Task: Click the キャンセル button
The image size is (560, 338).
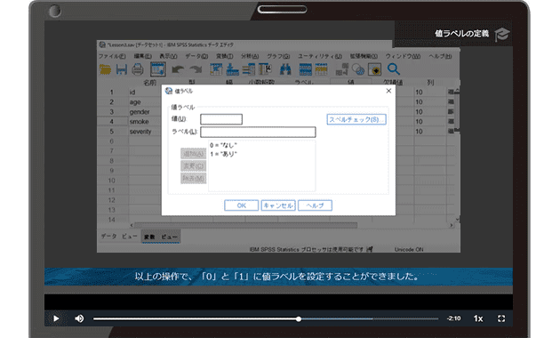Action: click(x=278, y=205)
